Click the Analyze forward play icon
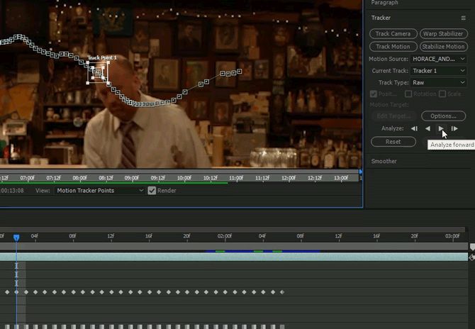The image size is (475, 329). tap(441, 128)
